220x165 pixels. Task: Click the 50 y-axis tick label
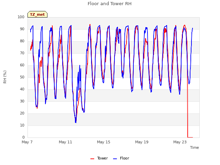pyautogui.click(x=22, y=77)
